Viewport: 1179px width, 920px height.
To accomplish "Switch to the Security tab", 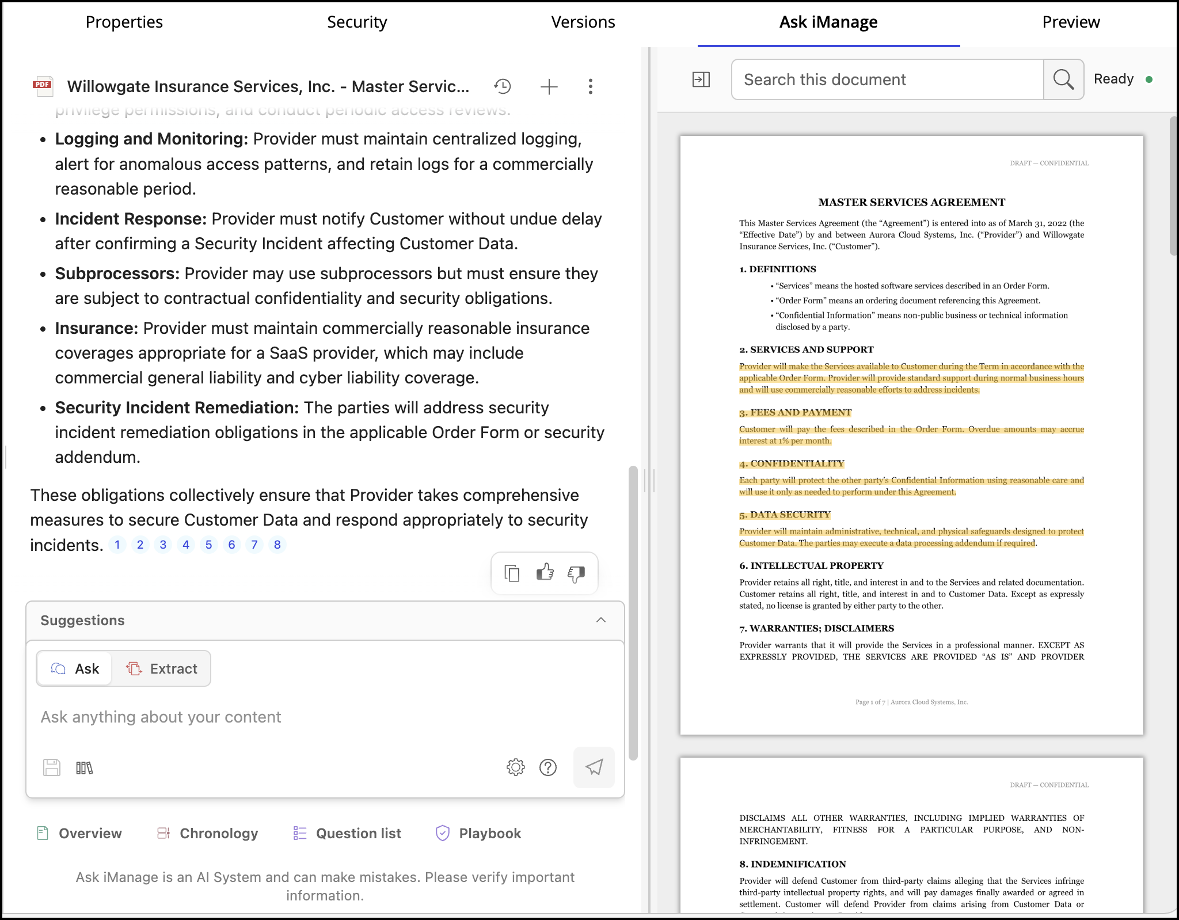I will click(x=357, y=22).
